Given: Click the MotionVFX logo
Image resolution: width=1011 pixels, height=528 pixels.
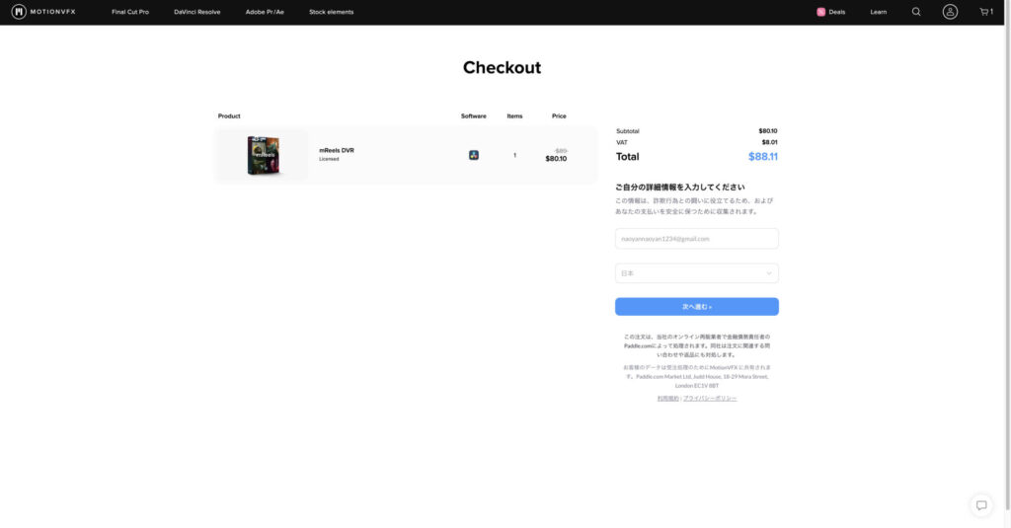Looking at the screenshot, I should 43,12.
